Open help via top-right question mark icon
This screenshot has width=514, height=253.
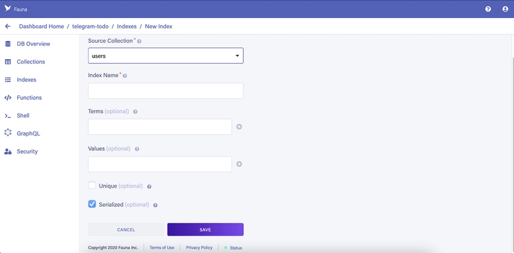(488, 9)
